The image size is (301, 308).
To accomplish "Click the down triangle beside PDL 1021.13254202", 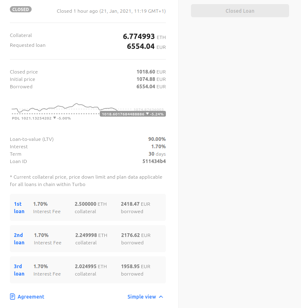I will [x=55, y=118].
